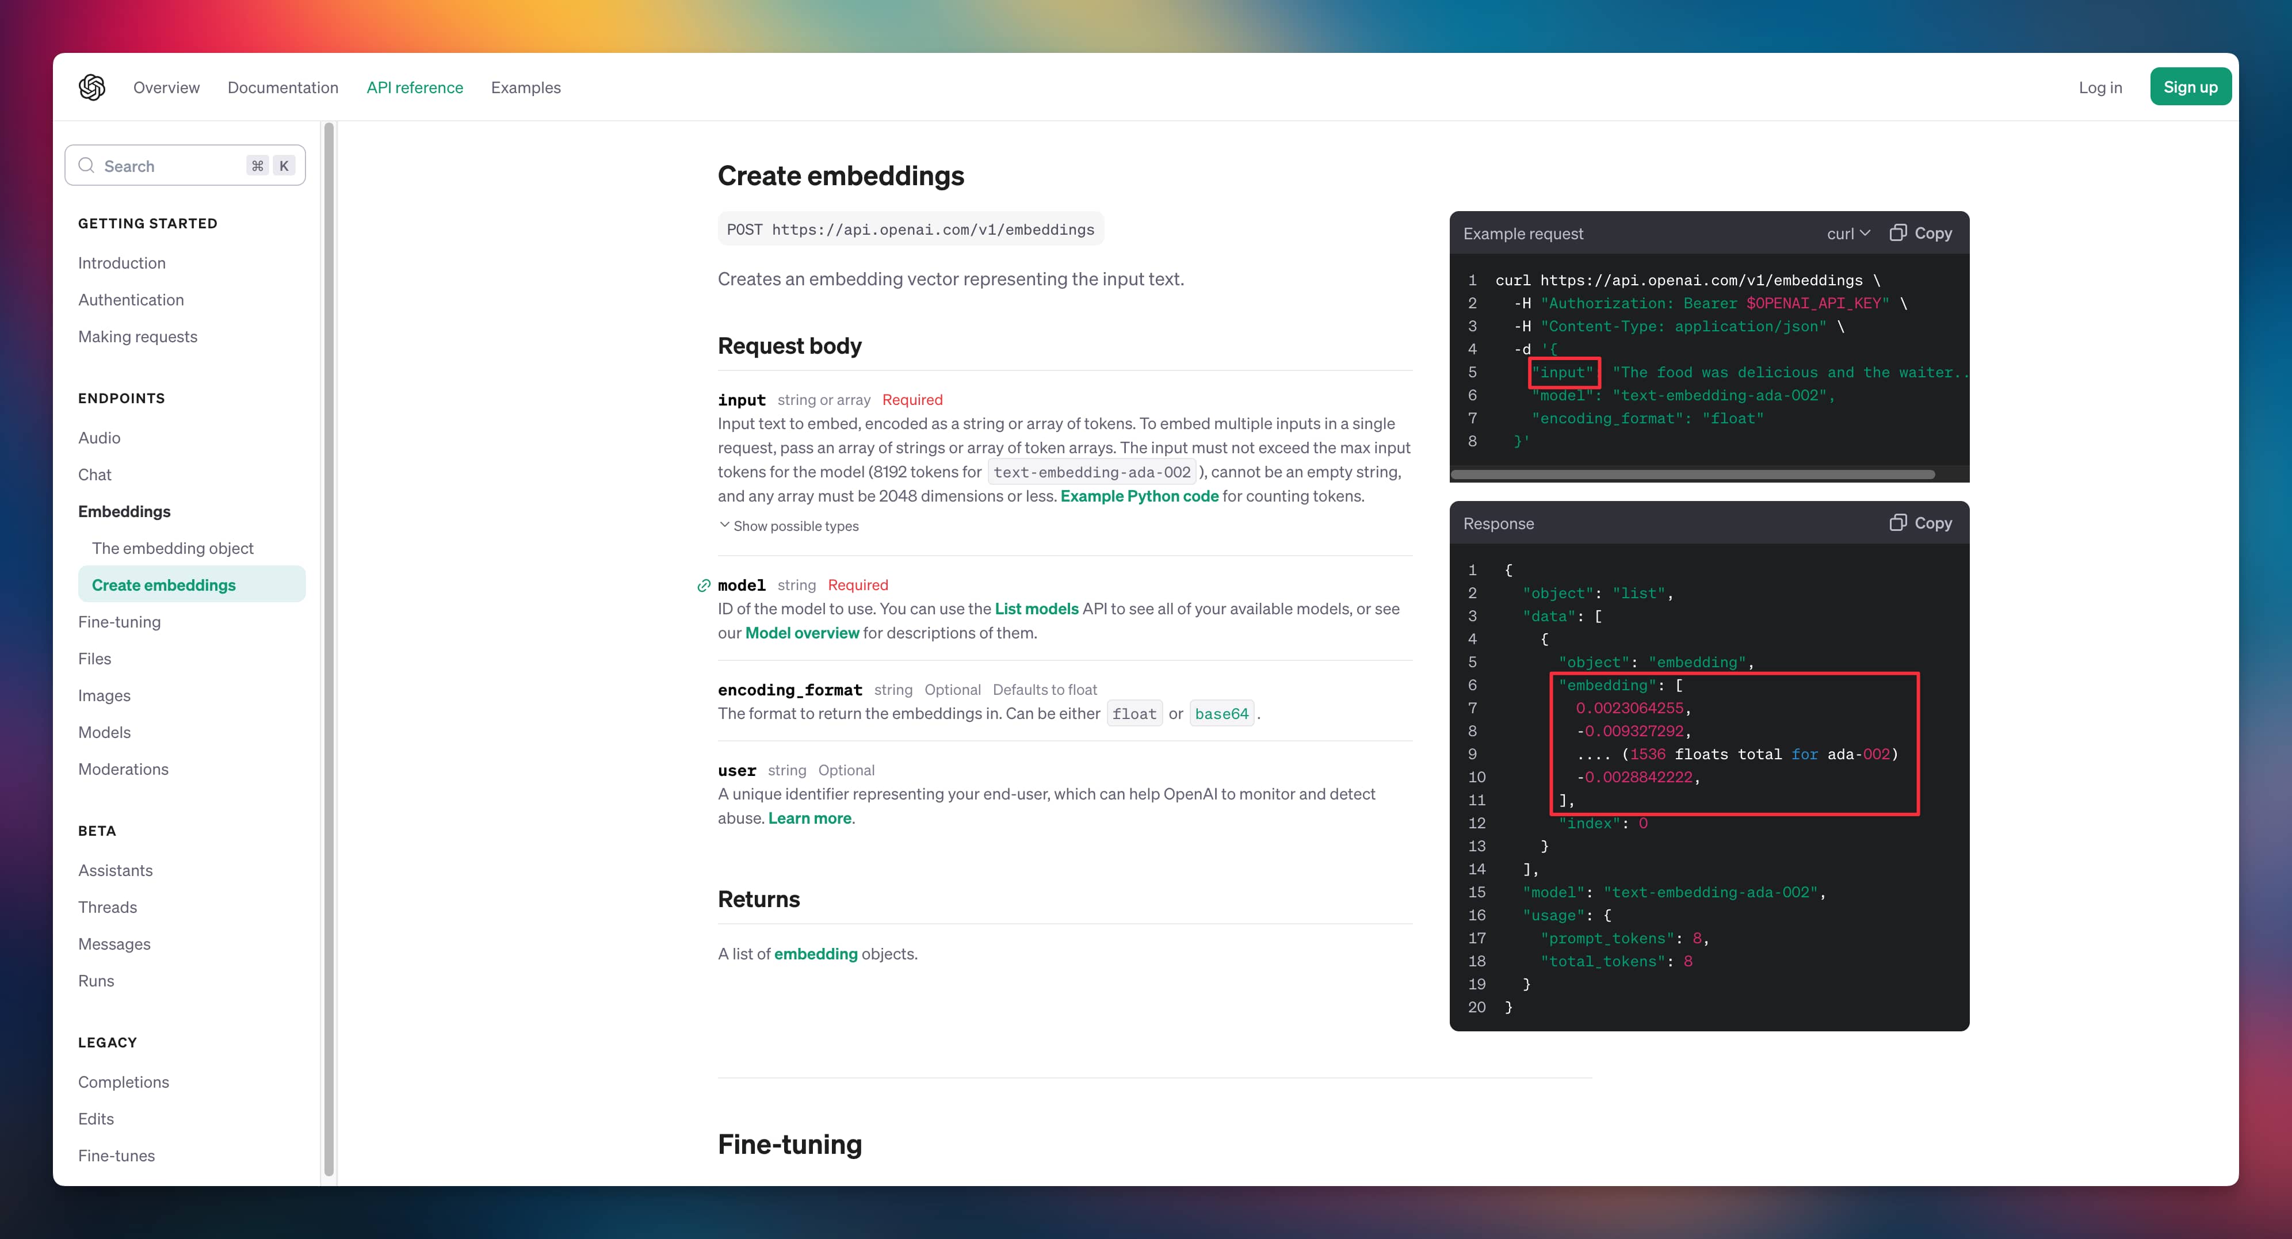2292x1239 pixels.
Task: Click the anchor link icon beside model
Action: pyautogui.click(x=704, y=585)
